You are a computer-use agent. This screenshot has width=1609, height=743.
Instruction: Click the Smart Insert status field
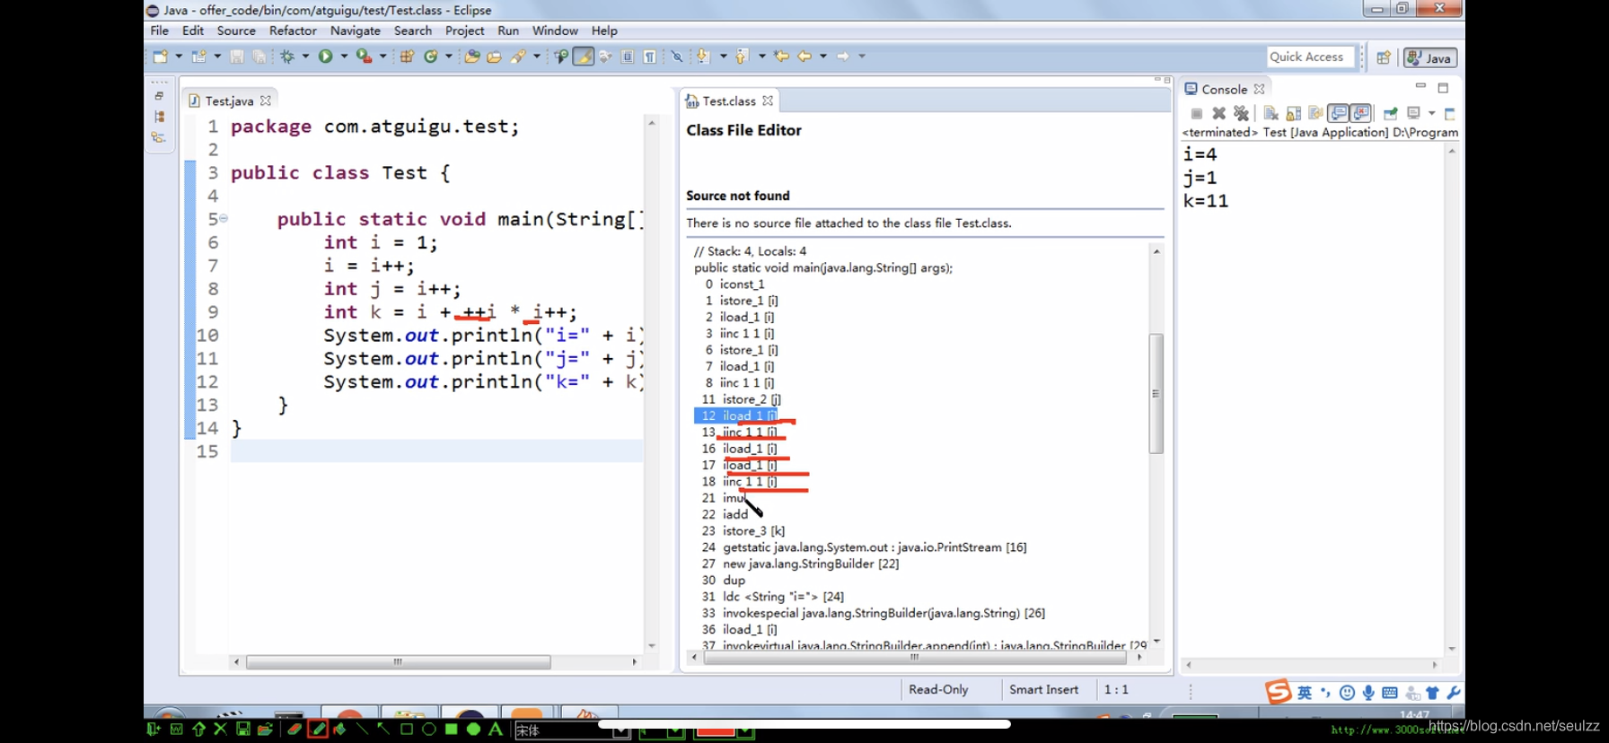[x=1043, y=689]
